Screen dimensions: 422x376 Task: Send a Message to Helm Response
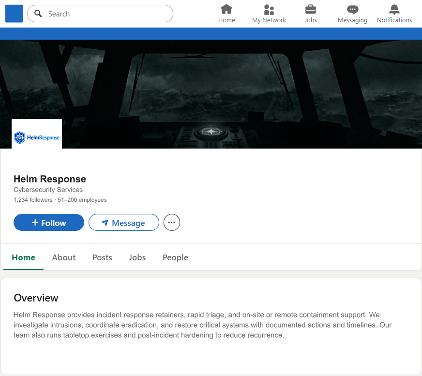click(x=124, y=222)
